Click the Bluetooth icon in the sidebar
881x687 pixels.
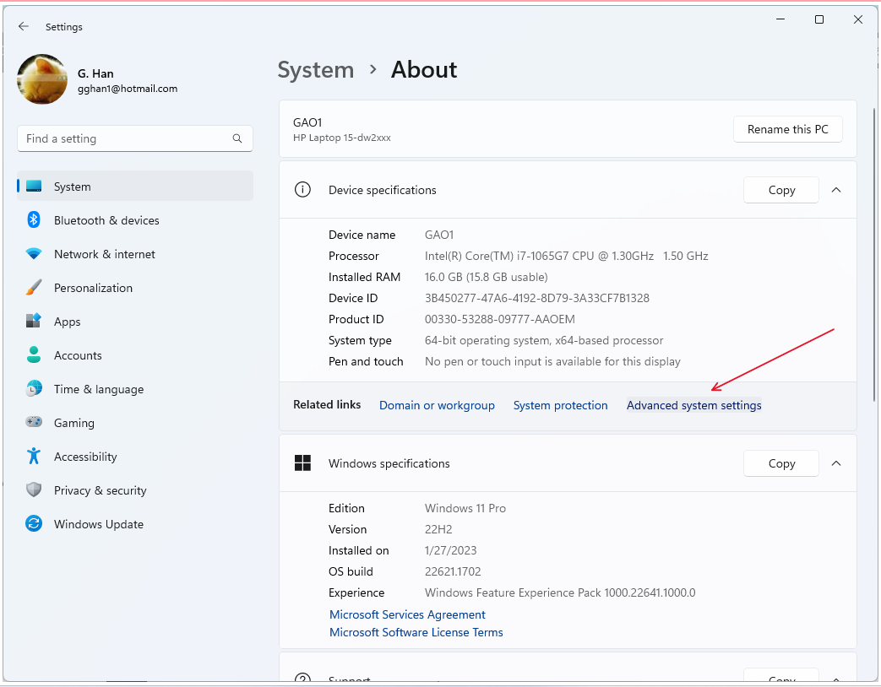pyautogui.click(x=34, y=220)
